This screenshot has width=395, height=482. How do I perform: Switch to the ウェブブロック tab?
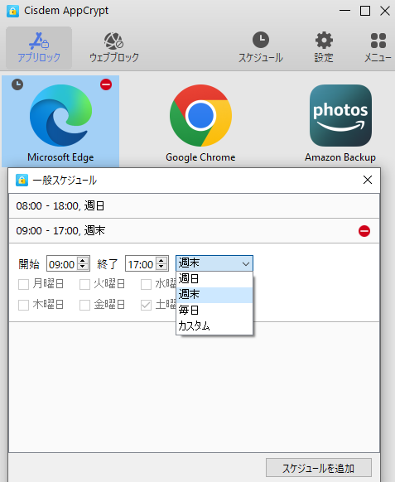tap(114, 48)
